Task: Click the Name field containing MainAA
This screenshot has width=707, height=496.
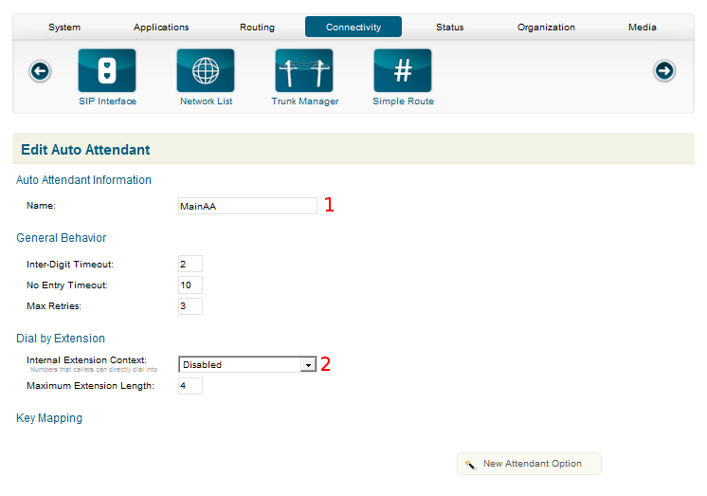Action: point(247,206)
